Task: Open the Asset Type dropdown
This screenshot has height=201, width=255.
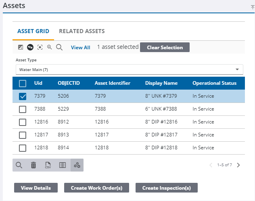Action: point(129,69)
